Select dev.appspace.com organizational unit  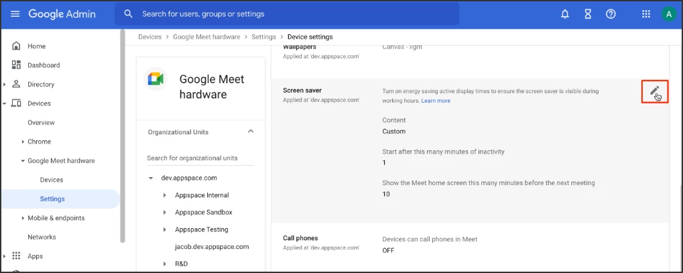(189, 178)
